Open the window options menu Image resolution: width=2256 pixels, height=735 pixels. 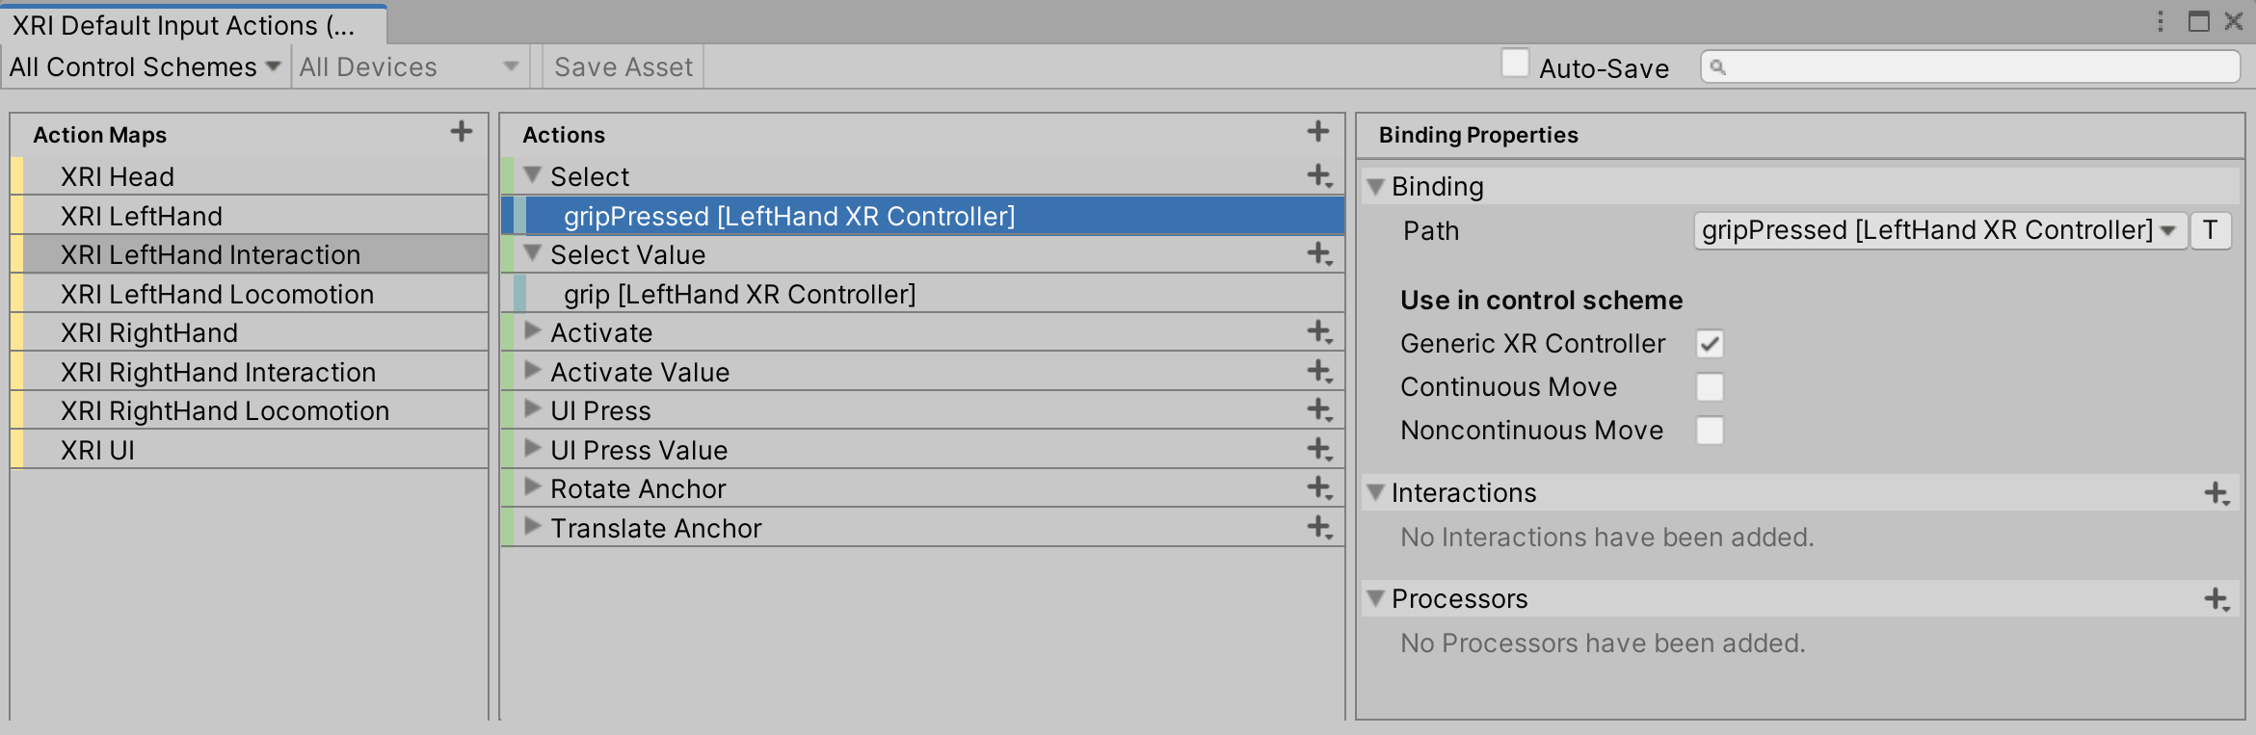pos(2161,20)
